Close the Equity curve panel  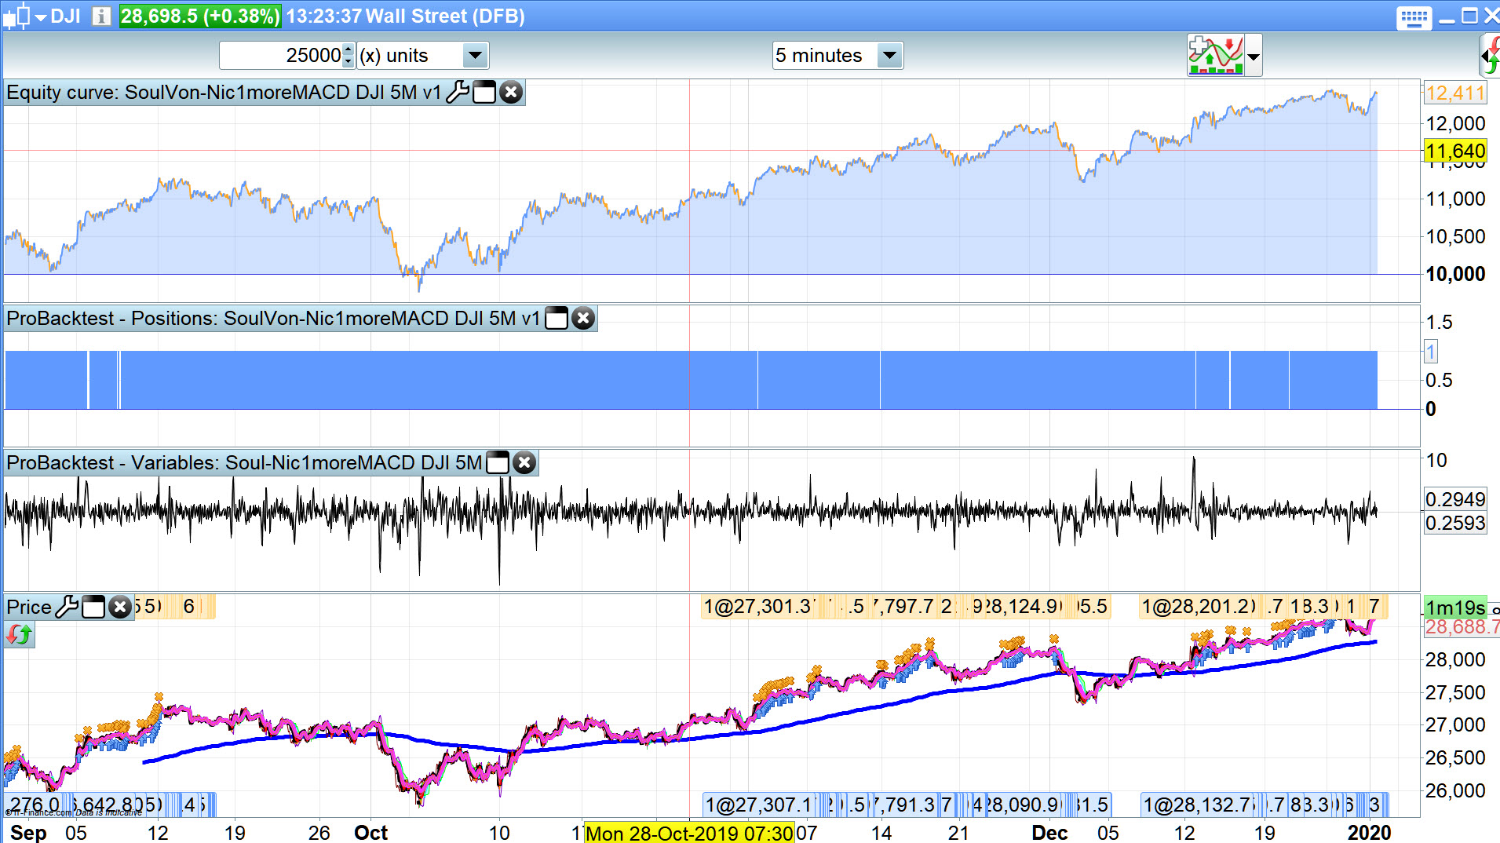pyautogui.click(x=511, y=93)
